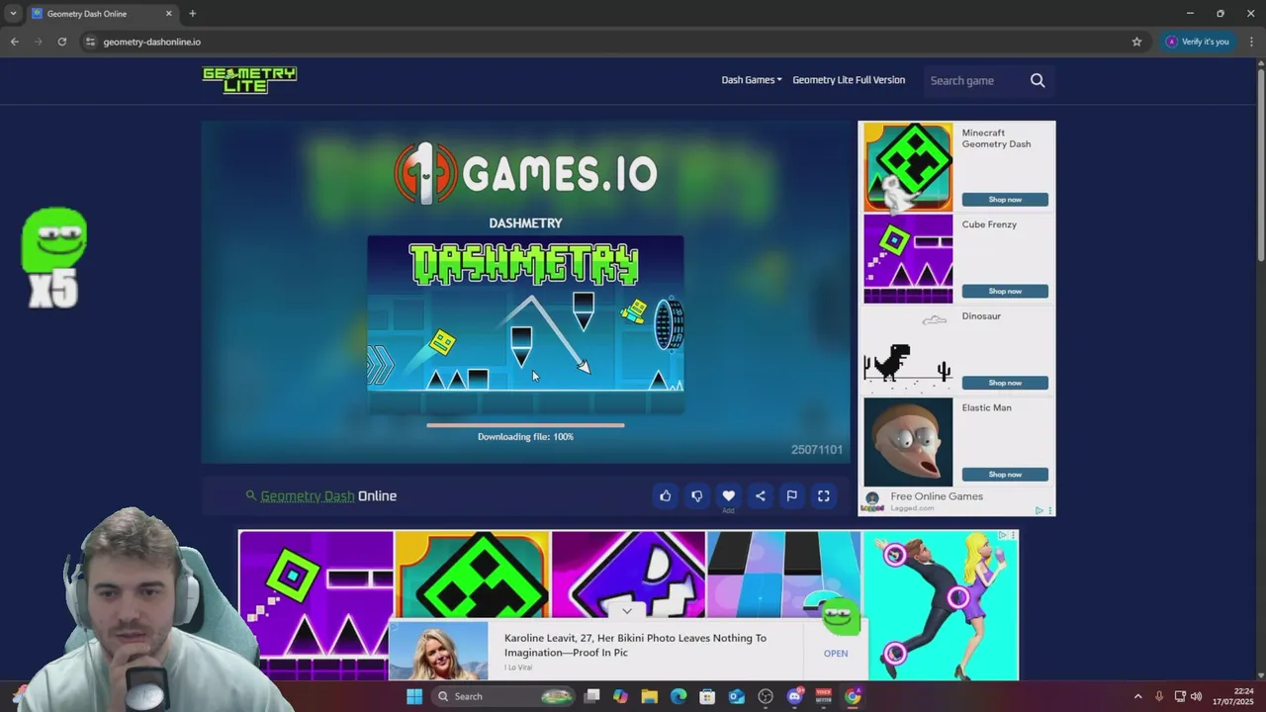This screenshot has height=712, width=1266.
Task: Open the Dinosaur game ad thumbnail
Action: (x=908, y=350)
